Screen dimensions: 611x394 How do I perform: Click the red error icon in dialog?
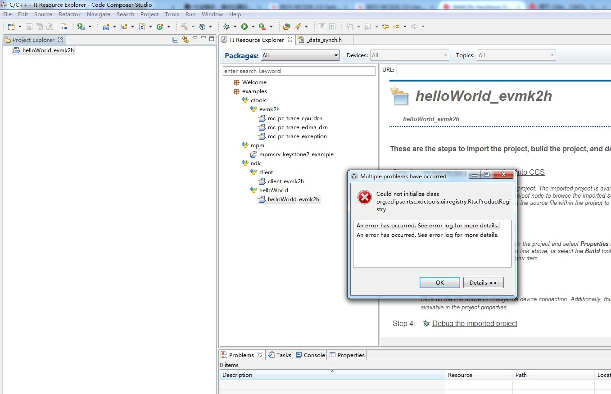pyautogui.click(x=364, y=197)
